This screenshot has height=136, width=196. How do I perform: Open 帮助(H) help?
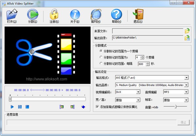click(x=117, y=16)
